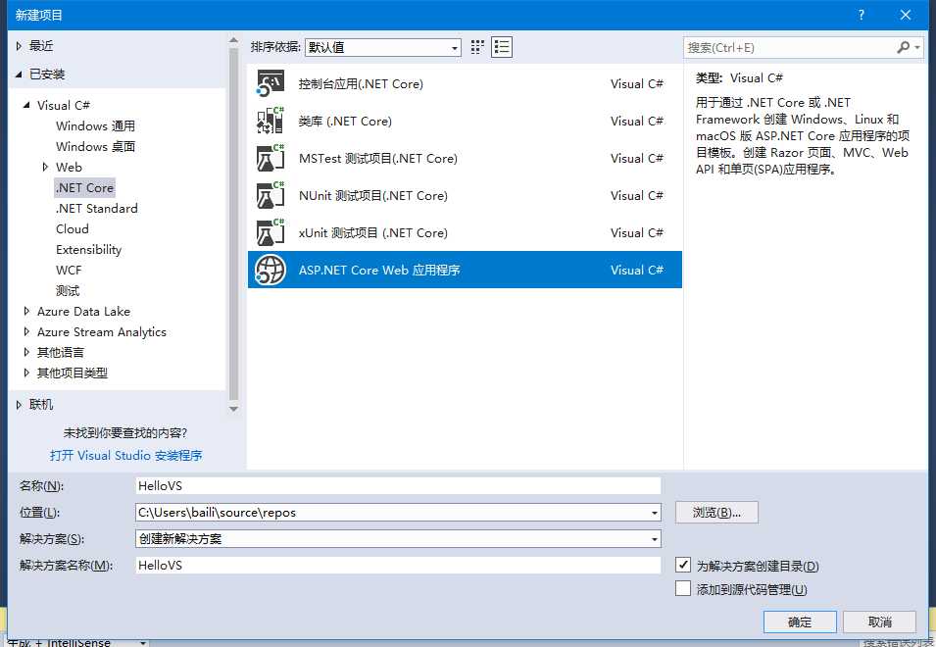Check 添加到源代码管理 checkbox
Image resolution: width=936 pixels, height=647 pixels.
pyautogui.click(x=683, y=588)
